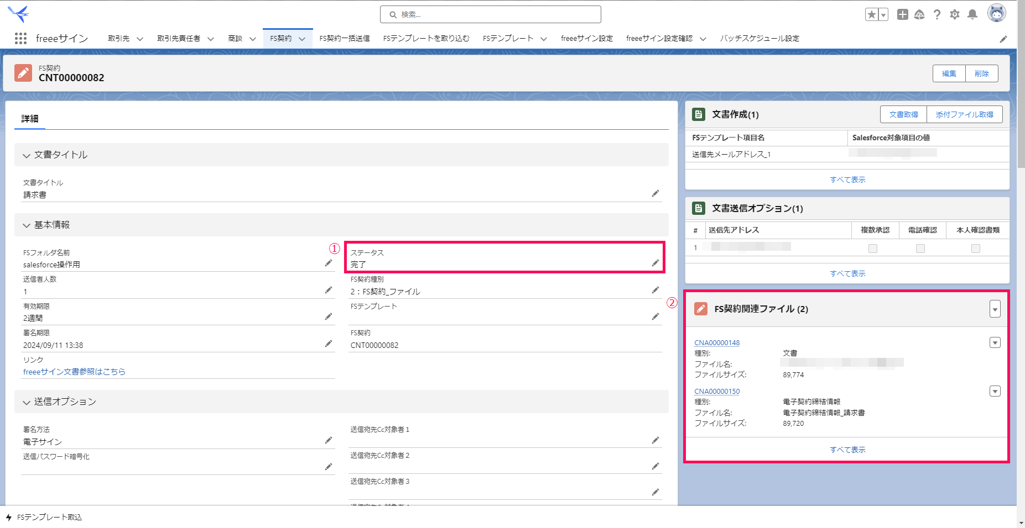1025x528 pixels.
Task: Edit the FSフォルダ名前 field pencil icon
Action: (x=329, y=263)
